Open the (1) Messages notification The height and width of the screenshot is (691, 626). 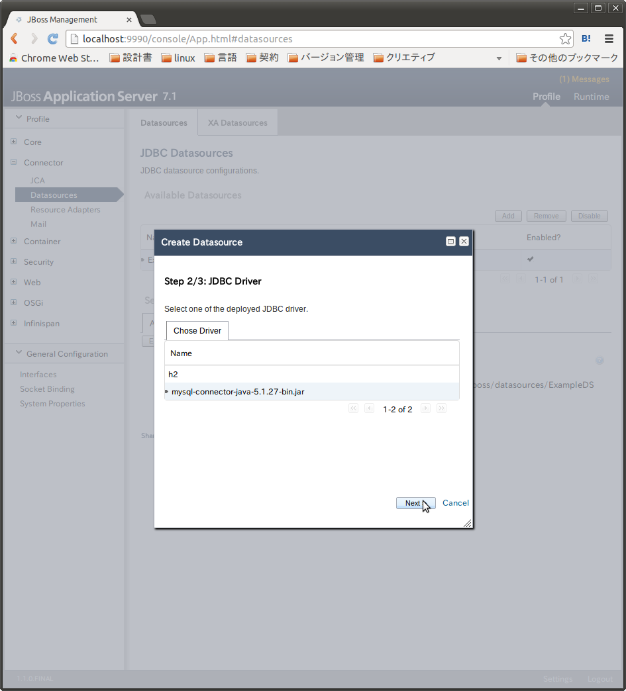584,79
